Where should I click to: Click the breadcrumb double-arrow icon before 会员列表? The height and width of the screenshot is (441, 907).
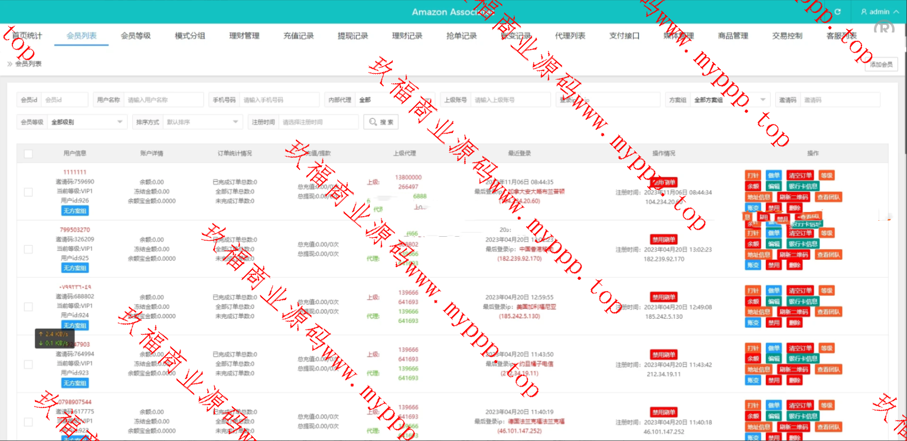[x=9, y=64]
